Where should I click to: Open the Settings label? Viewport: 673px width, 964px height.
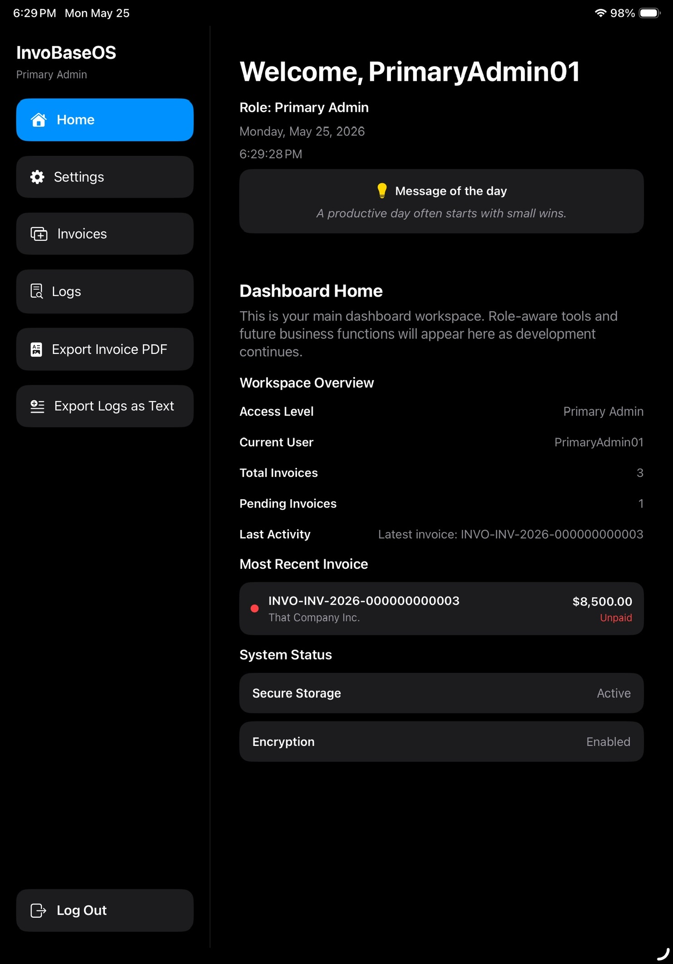pos(79,177)
